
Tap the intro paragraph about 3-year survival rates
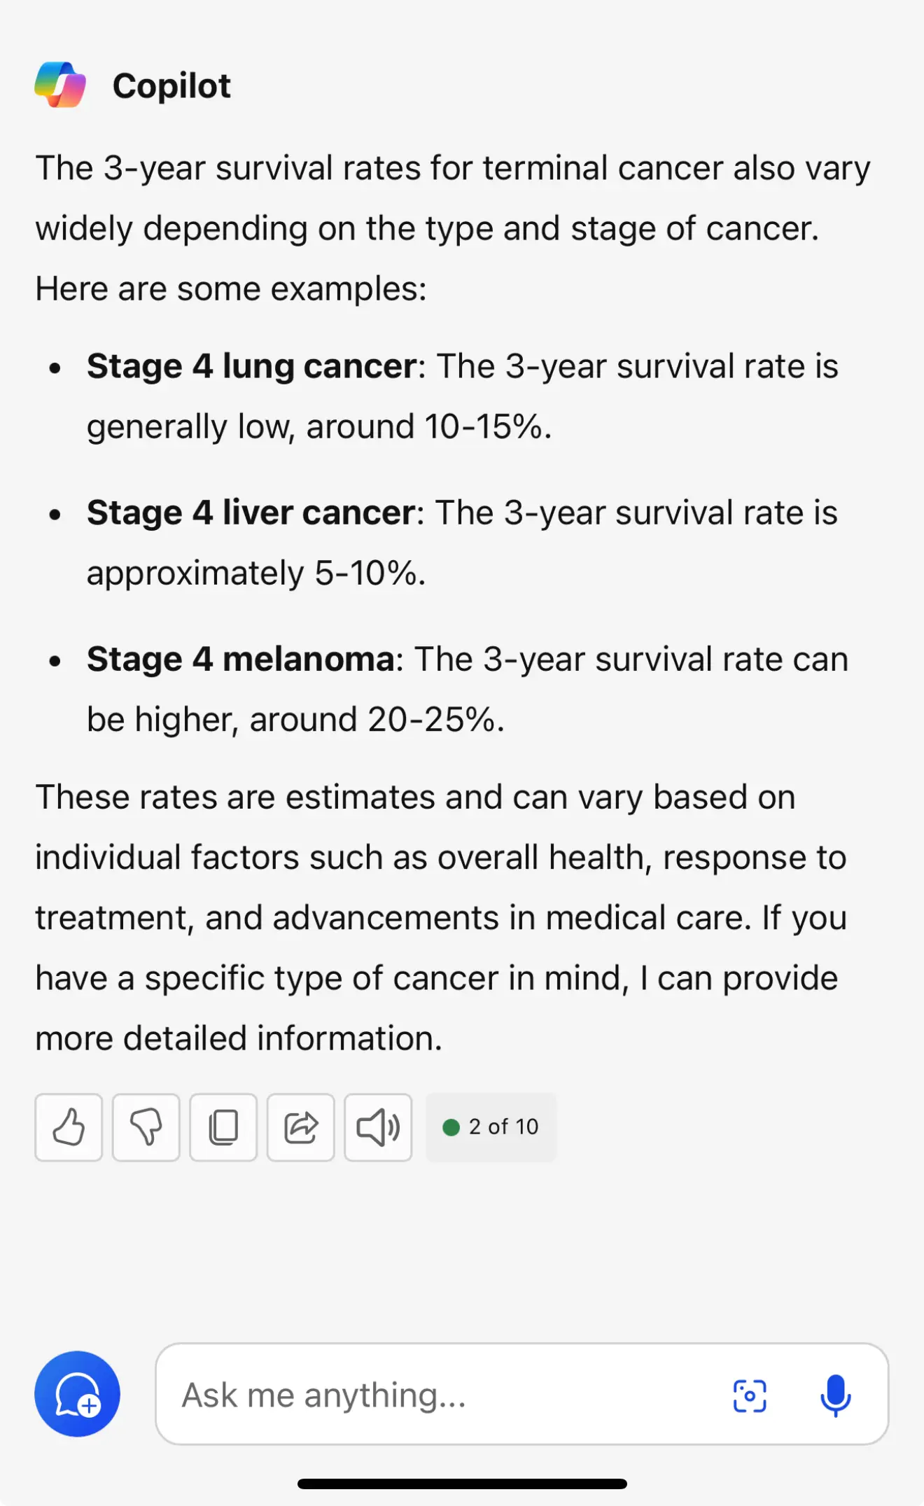(453, 228)
